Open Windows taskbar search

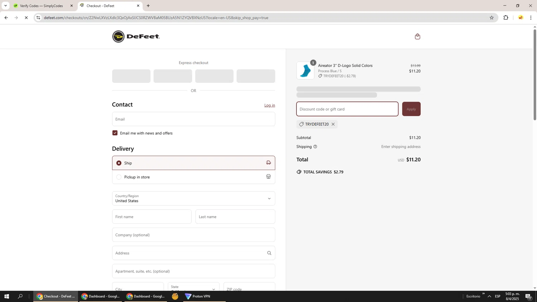pos(20,296)
